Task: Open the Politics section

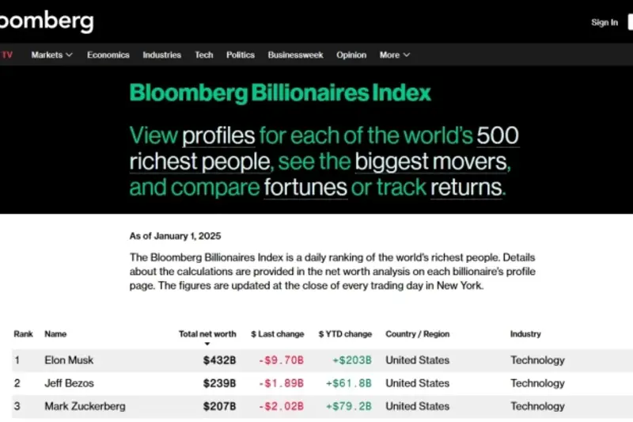Action: 241,55
